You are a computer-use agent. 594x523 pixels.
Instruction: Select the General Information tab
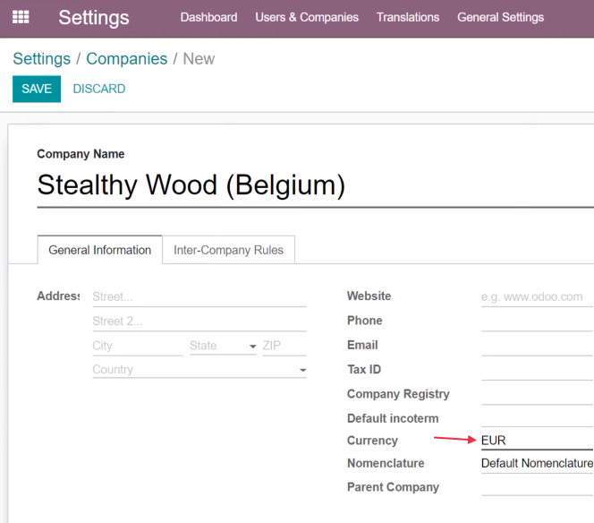click(x=100, y=250)
